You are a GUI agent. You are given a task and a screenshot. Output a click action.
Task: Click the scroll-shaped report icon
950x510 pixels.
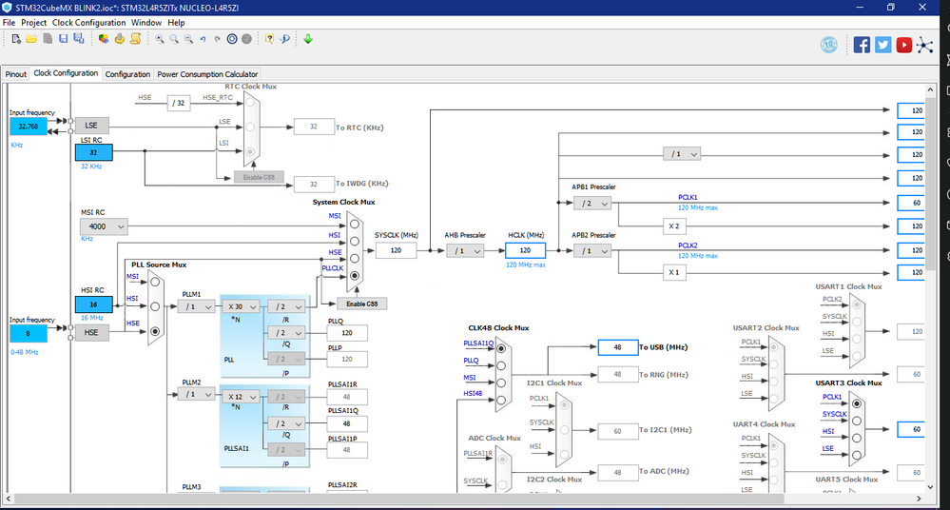tap(135, 39)
